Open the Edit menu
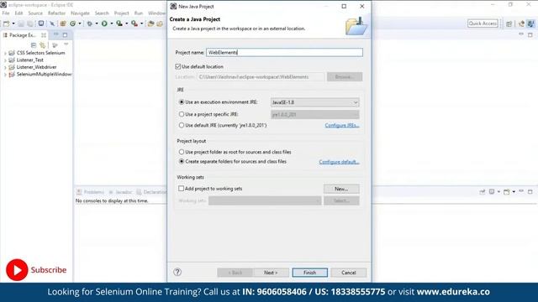538x302 pixels. click(x=18, y=13)
